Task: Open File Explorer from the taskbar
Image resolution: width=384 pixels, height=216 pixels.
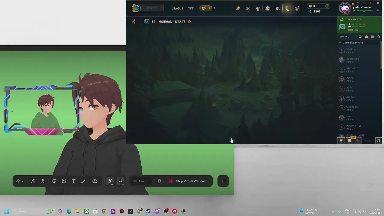Action: point(78,211)
